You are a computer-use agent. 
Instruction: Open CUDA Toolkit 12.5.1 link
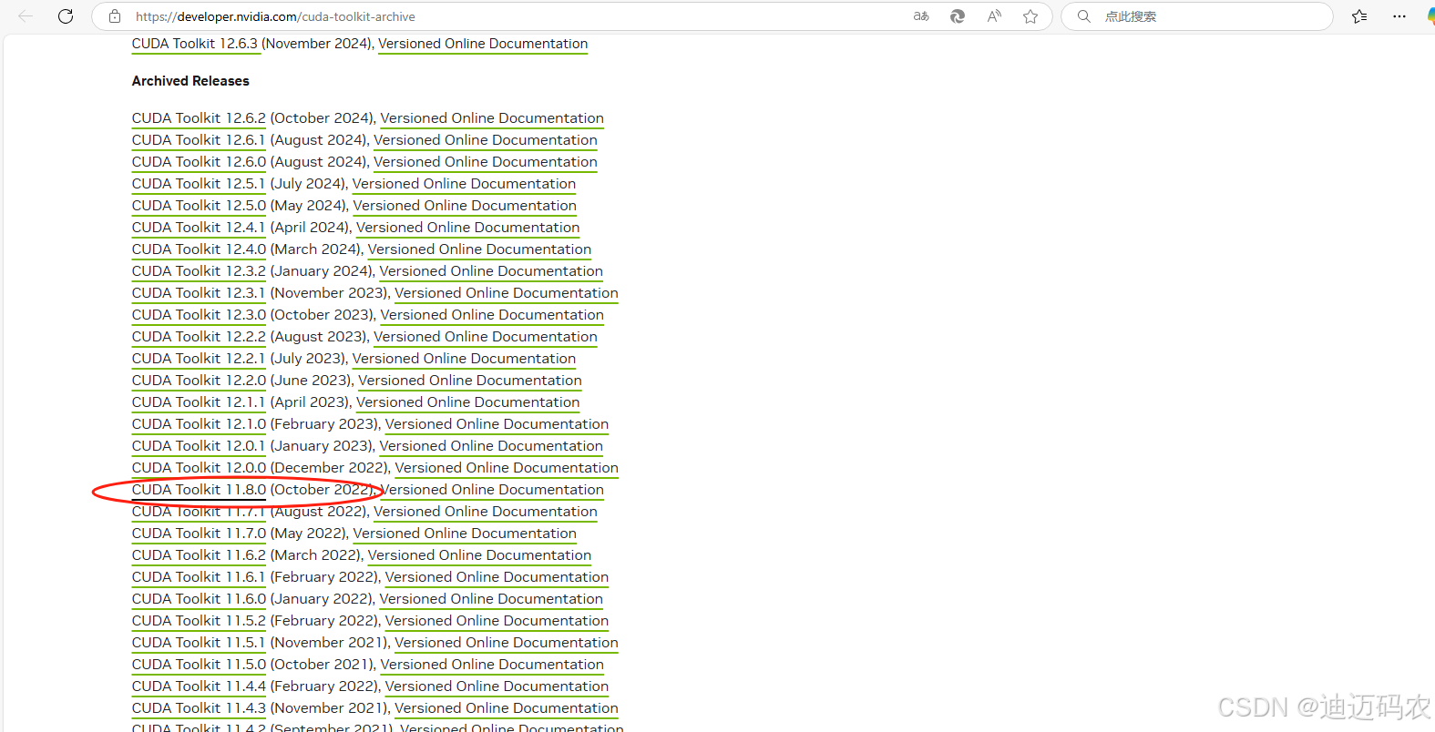[199, 184]
